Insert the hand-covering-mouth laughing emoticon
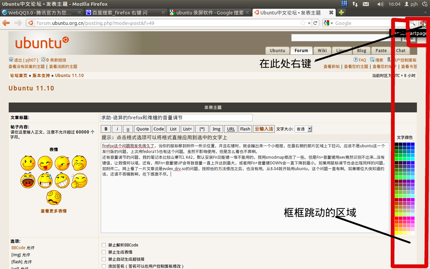Viewport: 430px width, 269px height. pyautogui.click(x=79, y=163)
